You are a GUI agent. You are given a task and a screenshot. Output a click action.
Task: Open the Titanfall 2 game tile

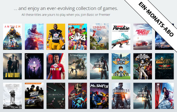coord(78,66)
